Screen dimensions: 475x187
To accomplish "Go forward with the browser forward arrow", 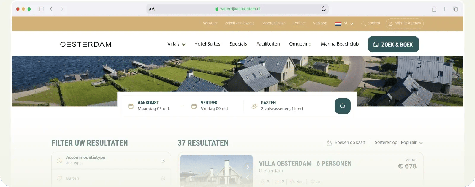I will point(62,9).
